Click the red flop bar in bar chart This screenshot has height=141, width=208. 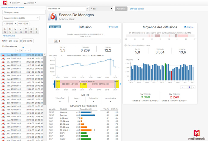(171, 75)
